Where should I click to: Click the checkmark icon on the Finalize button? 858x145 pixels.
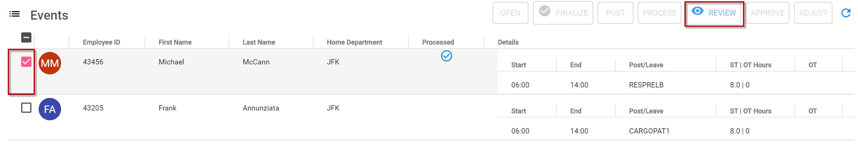click(x=545, y=11)
